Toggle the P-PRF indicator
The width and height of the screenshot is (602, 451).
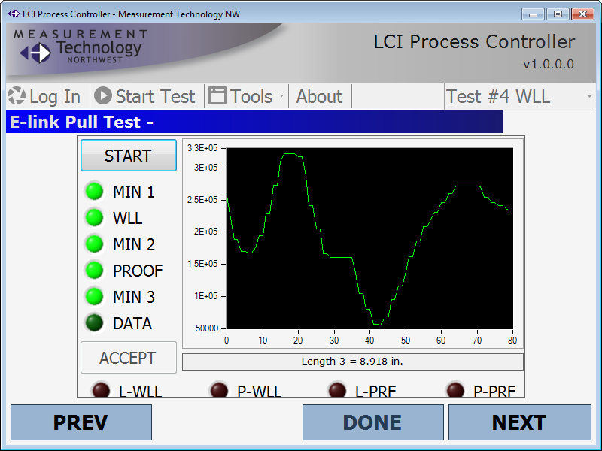point(455,389)
